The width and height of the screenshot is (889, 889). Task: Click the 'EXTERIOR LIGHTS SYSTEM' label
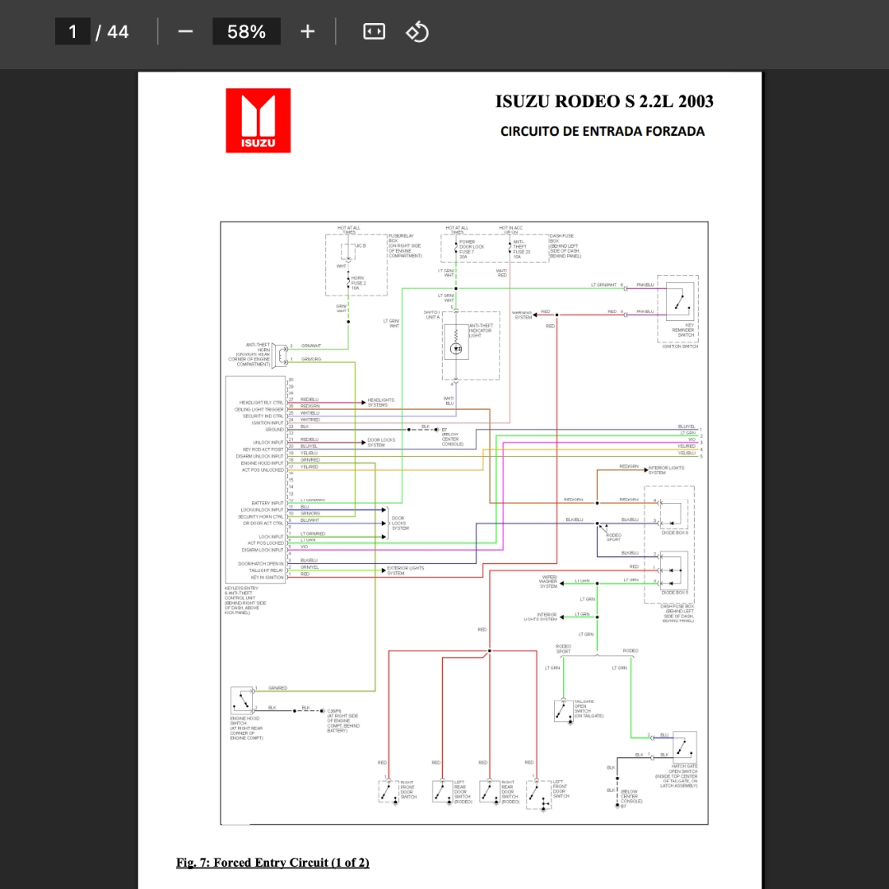pos(405,570)
